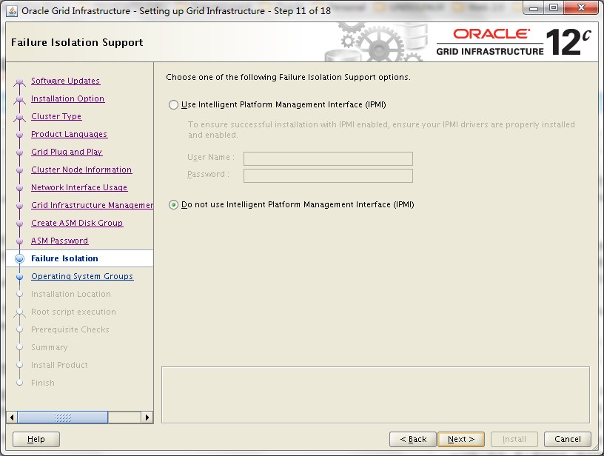Viewport: 604px width, 456px height.
Task: Click step bullet icon beside Grid Plug and Play
Action: [x=20, y=152]
